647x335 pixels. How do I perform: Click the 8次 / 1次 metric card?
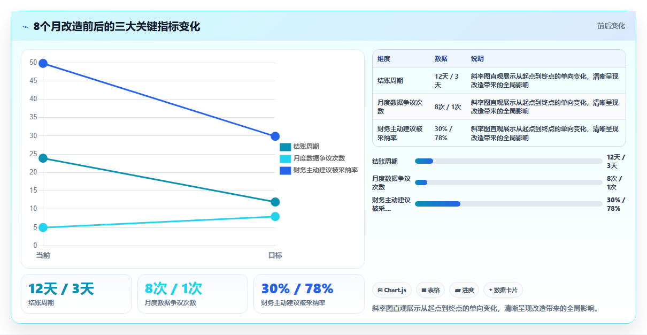click(192, 294)
